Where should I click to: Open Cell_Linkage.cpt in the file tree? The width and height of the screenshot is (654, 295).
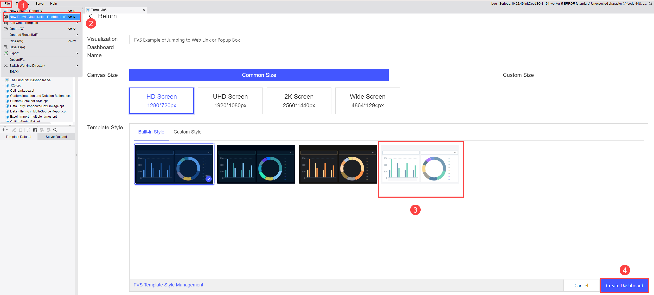coord(22,91)
